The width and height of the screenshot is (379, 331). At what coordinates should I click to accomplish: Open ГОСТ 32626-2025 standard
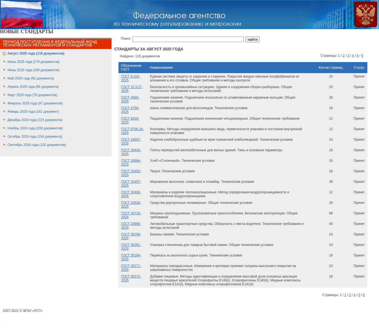click(x=131, y=205)
